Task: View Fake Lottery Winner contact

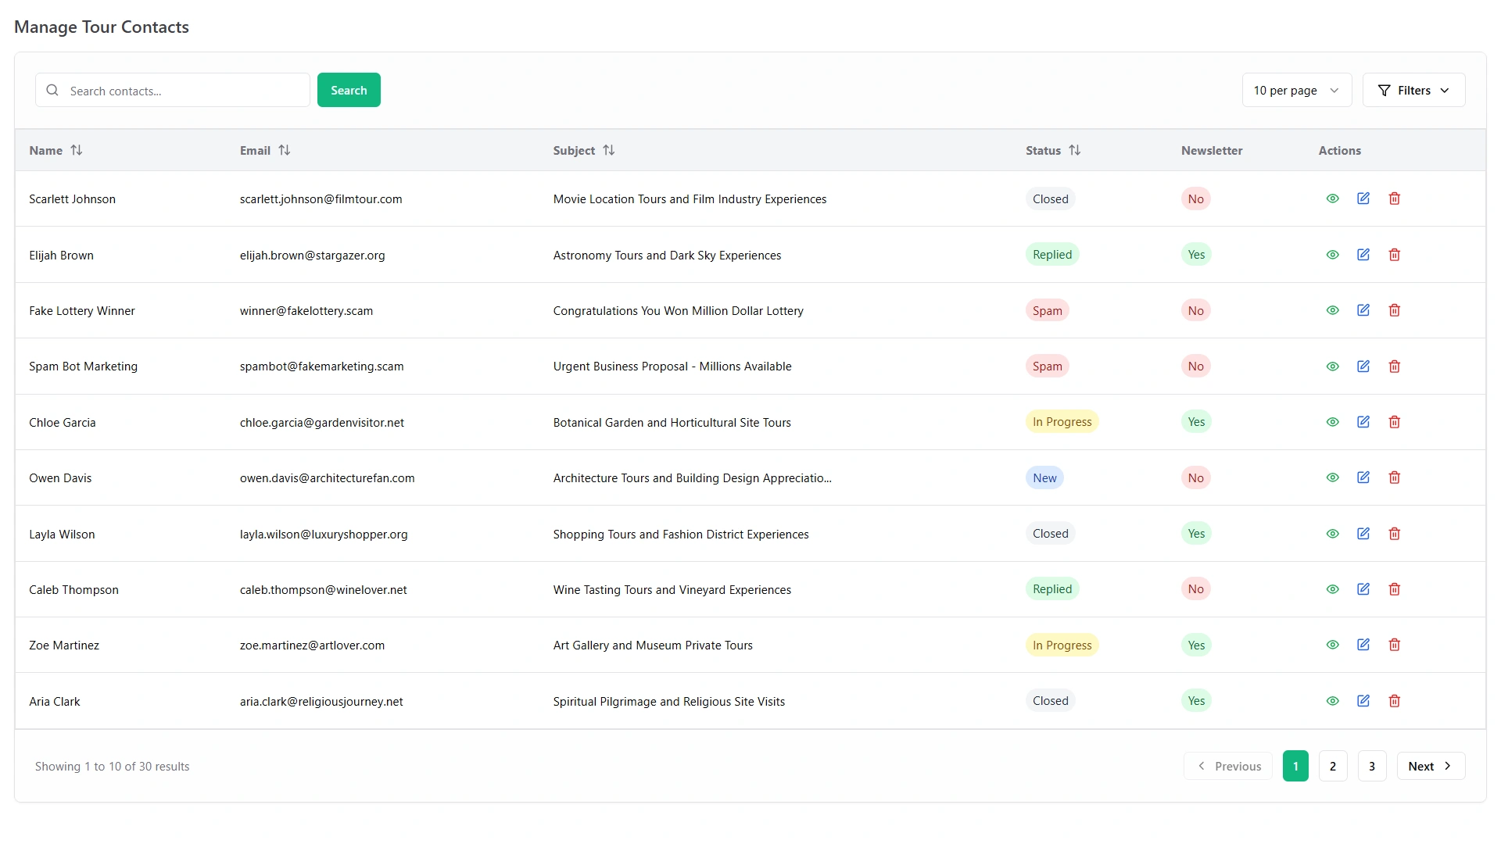Action: 1333,310
